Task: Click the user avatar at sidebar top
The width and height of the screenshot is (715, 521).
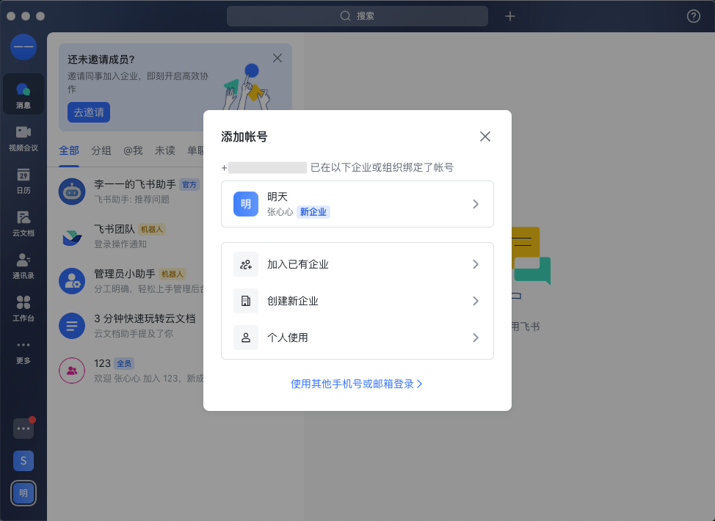Action: pos(23,47)
